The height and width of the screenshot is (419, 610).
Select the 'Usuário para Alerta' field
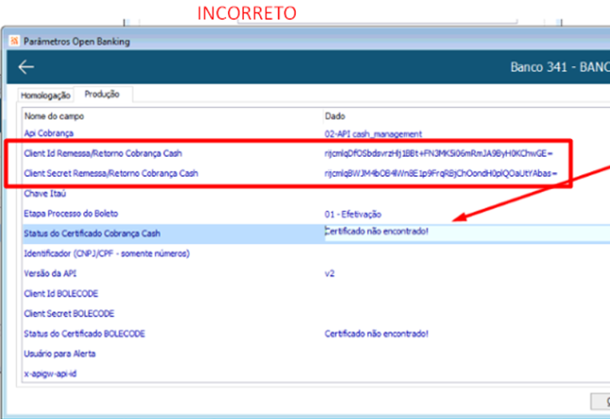coord(59,353)
